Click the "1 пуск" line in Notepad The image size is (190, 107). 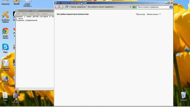[x=19, y=18]
